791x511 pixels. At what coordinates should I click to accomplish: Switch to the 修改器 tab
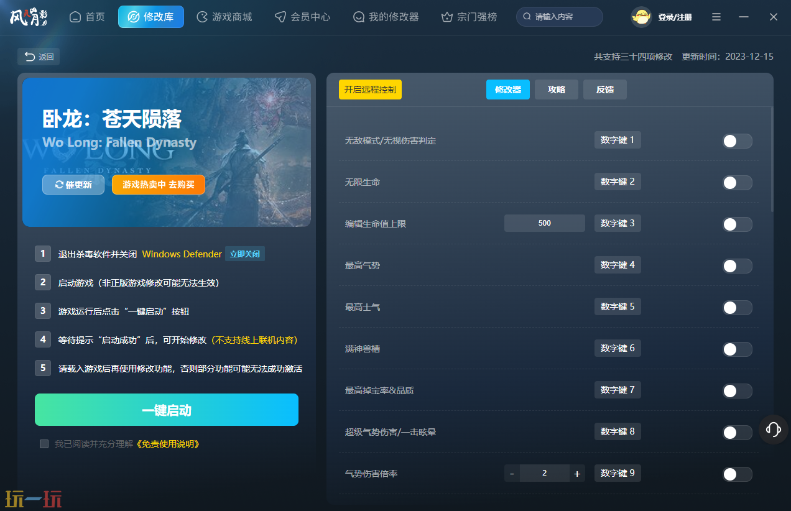click(x=508, y=90)
